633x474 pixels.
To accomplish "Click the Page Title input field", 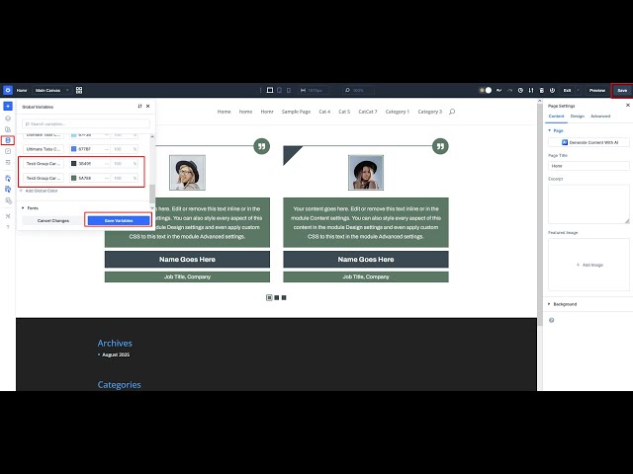I will (x=589, y=166).
